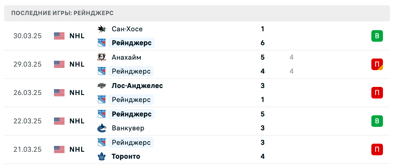Click the final score 6 for Рейнджерс
The width and height of the screenshot is (394, 168).
pos(262,43)
